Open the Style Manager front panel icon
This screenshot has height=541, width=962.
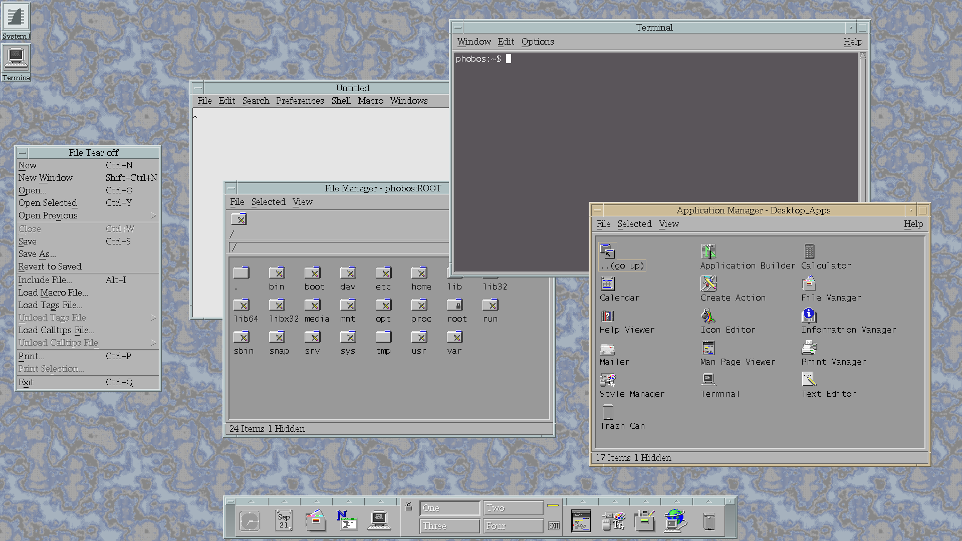coord(613,521)
